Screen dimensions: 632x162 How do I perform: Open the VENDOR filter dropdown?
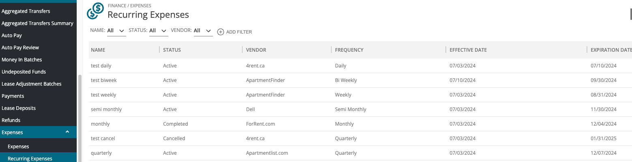point(203,31)
